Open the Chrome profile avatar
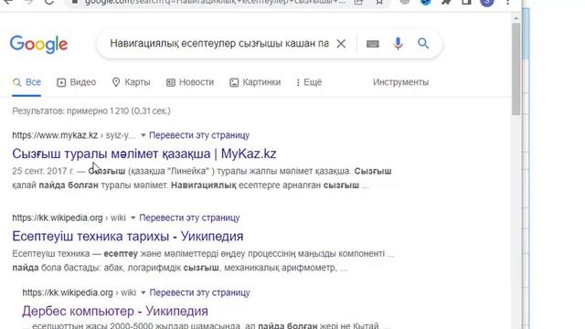This screenshot has width=585, height=329. (x=487, y=2)
